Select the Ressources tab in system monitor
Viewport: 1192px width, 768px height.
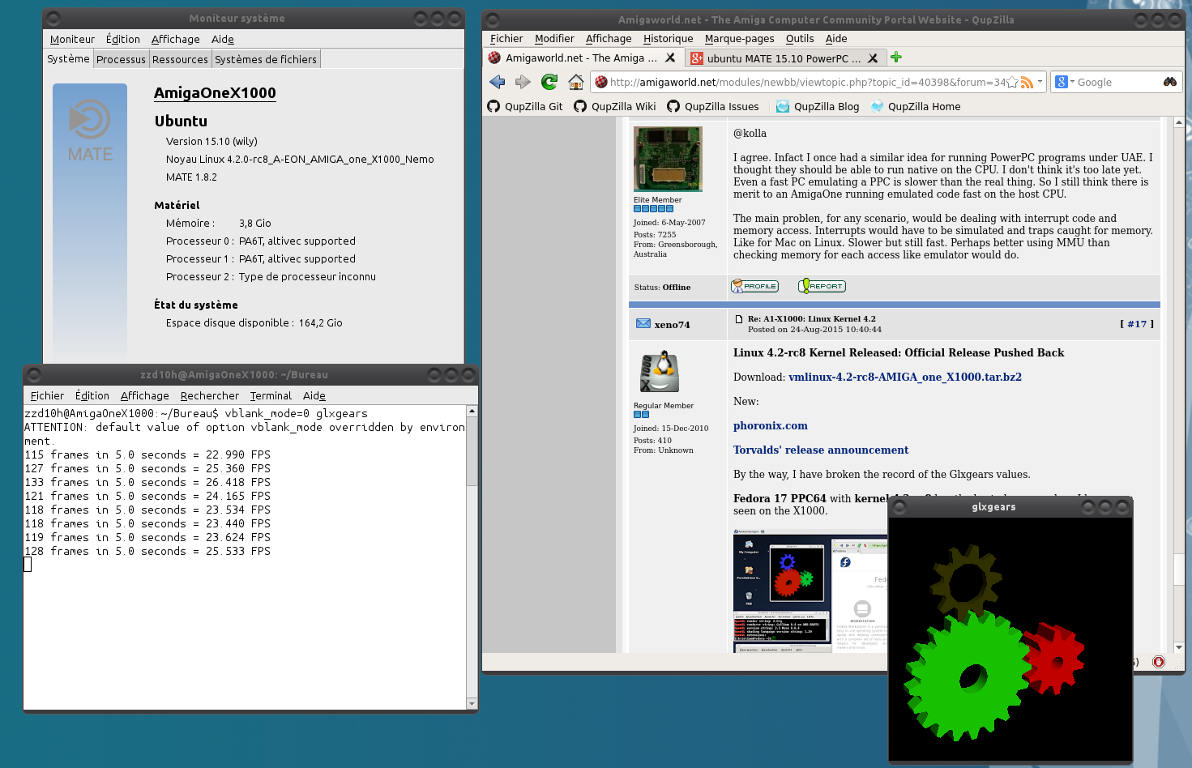[180, 59]
